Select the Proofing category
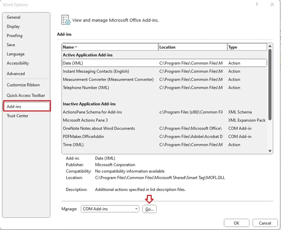The width and height of the screenshot is (281, 230). pyautogui.click(x=14, y=36)
